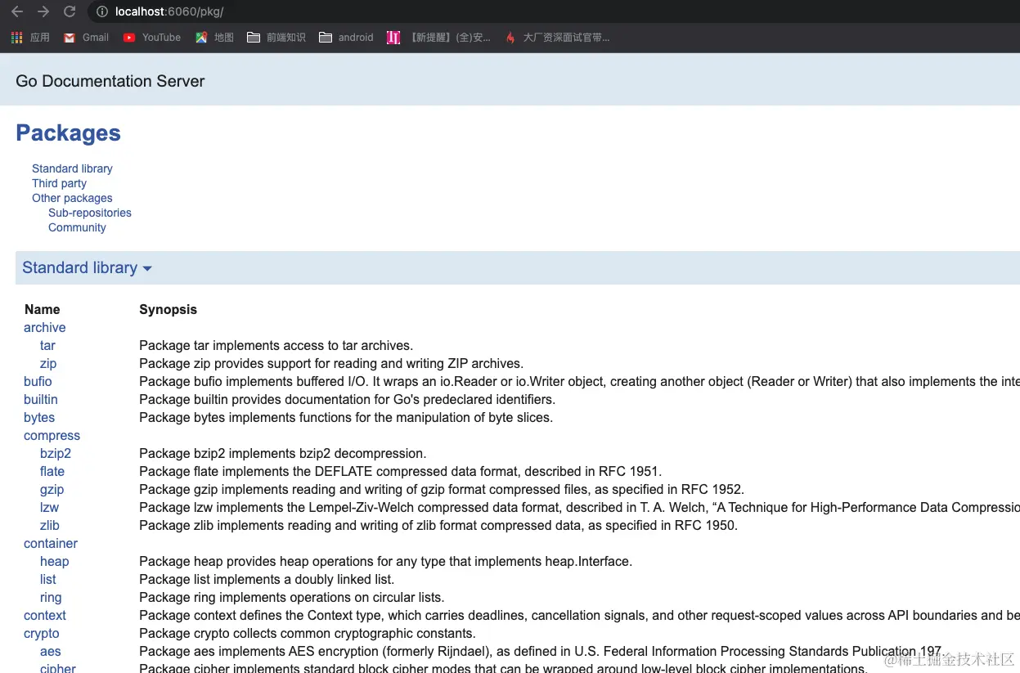Click the Go Documentation Server header
The image size is (1020, 673).
[110, 81]
